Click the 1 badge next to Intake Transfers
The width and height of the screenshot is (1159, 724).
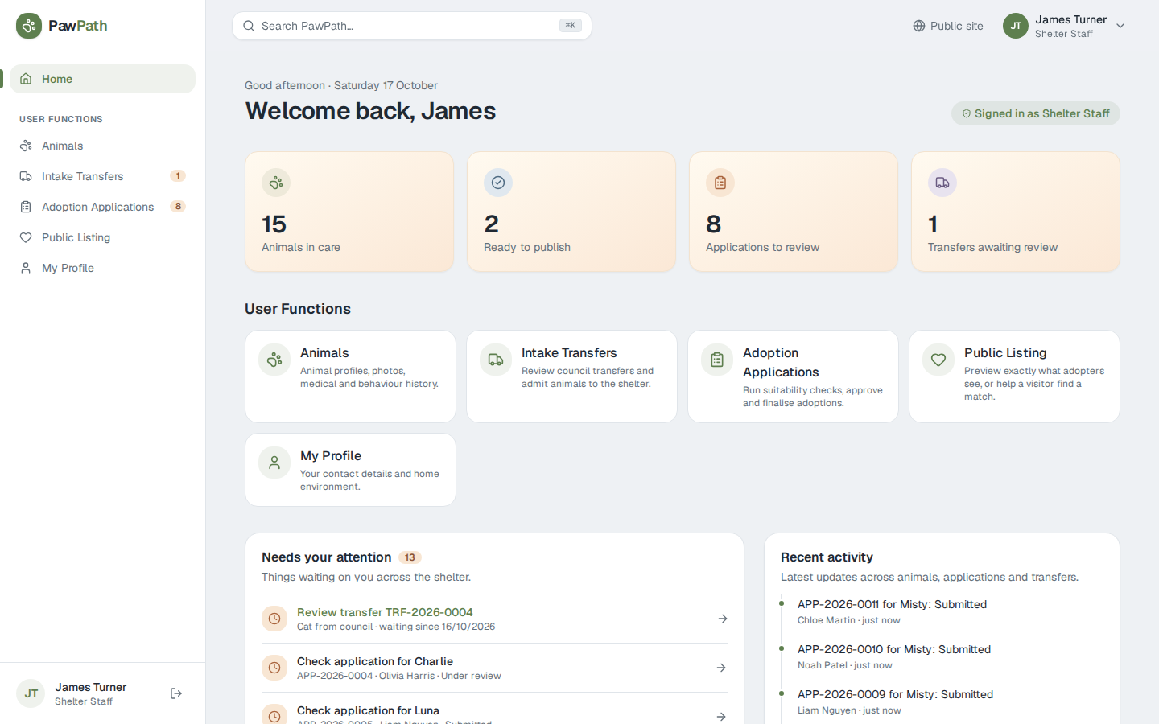click(x=178, y=176)
